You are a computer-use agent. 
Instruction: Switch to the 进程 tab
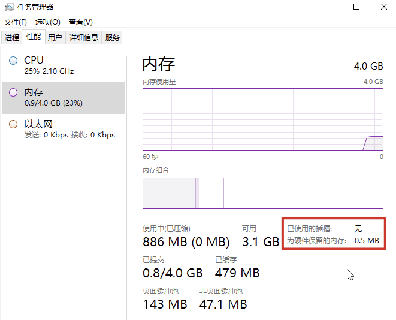[x=11, y=37]
